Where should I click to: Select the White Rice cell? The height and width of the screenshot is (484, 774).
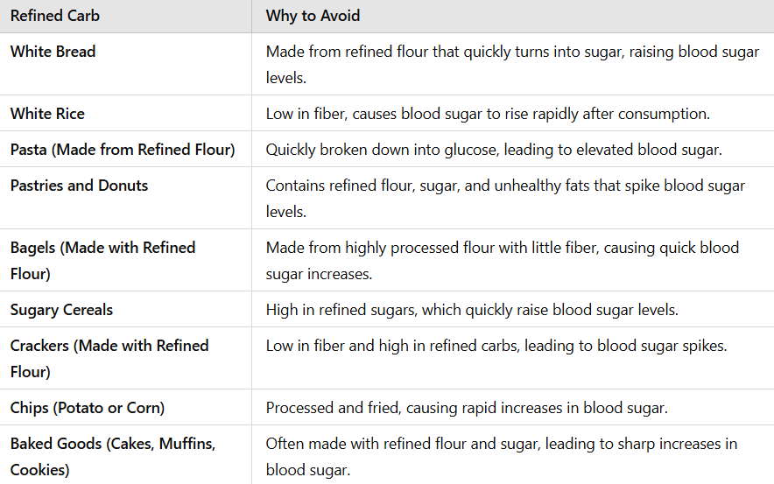(x=125, y=114)
